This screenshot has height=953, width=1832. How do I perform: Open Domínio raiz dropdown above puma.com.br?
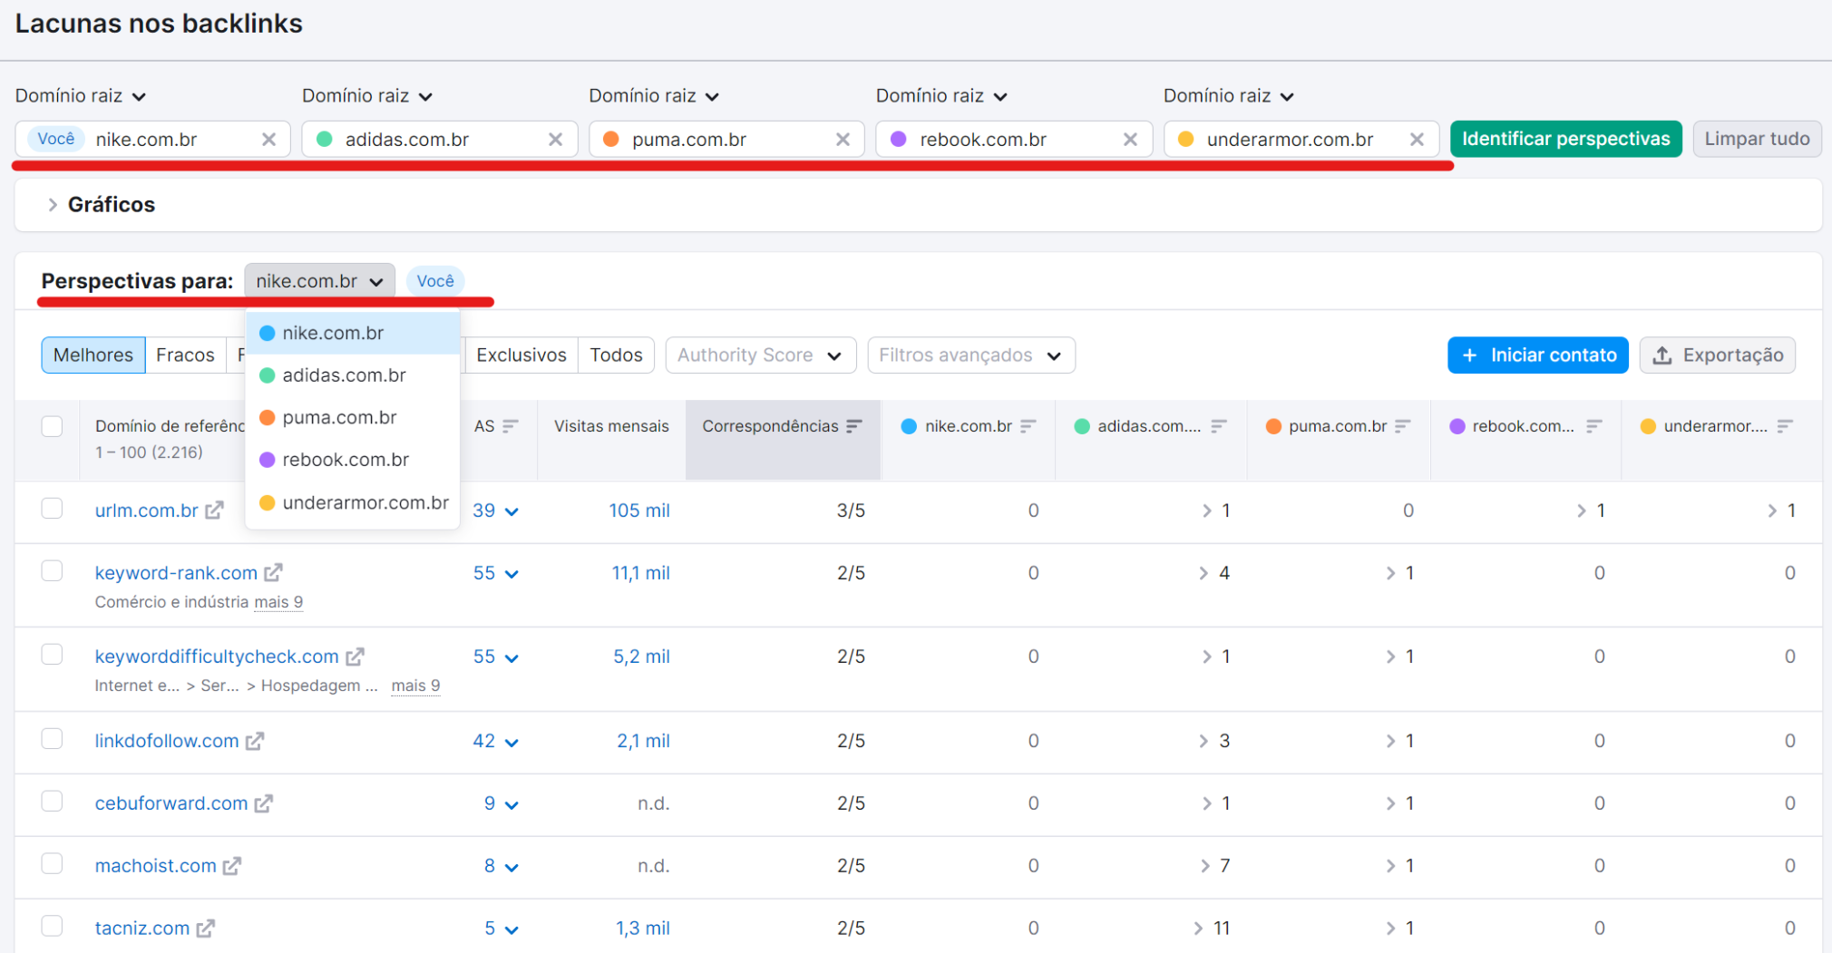(x=654, y=96)
